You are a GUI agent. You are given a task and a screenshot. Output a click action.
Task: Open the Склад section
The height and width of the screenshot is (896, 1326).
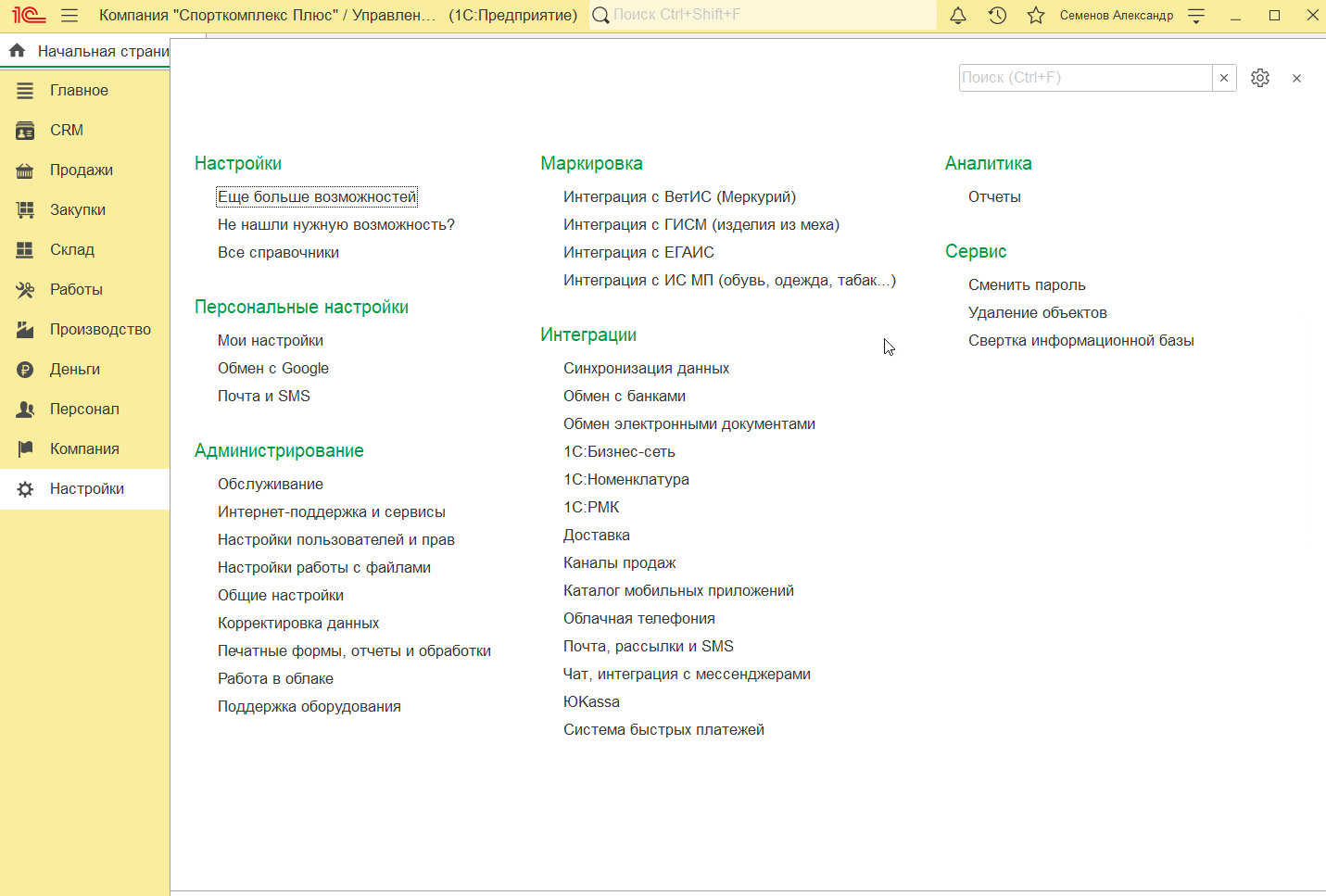(x=84, y=250)
